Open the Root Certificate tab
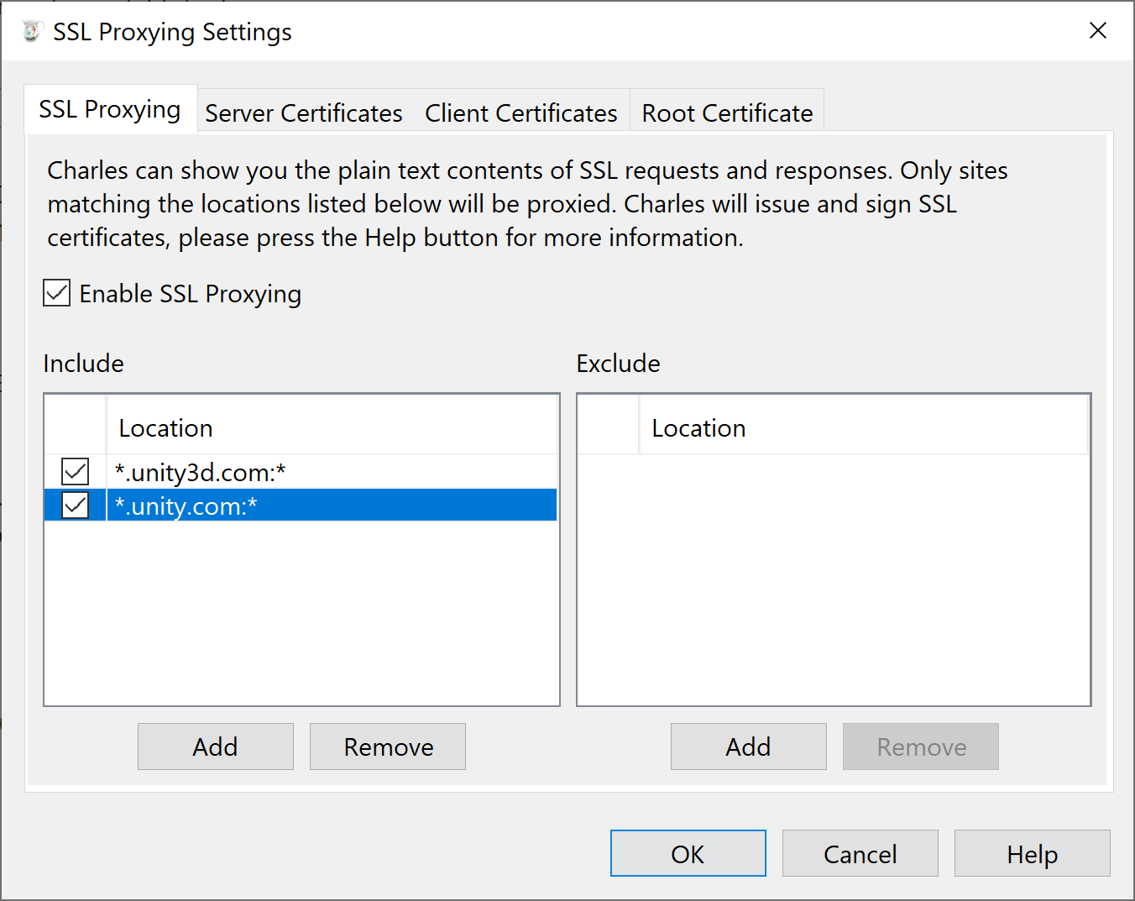Viewport: 1135px width, 901px height. point(727,113)
